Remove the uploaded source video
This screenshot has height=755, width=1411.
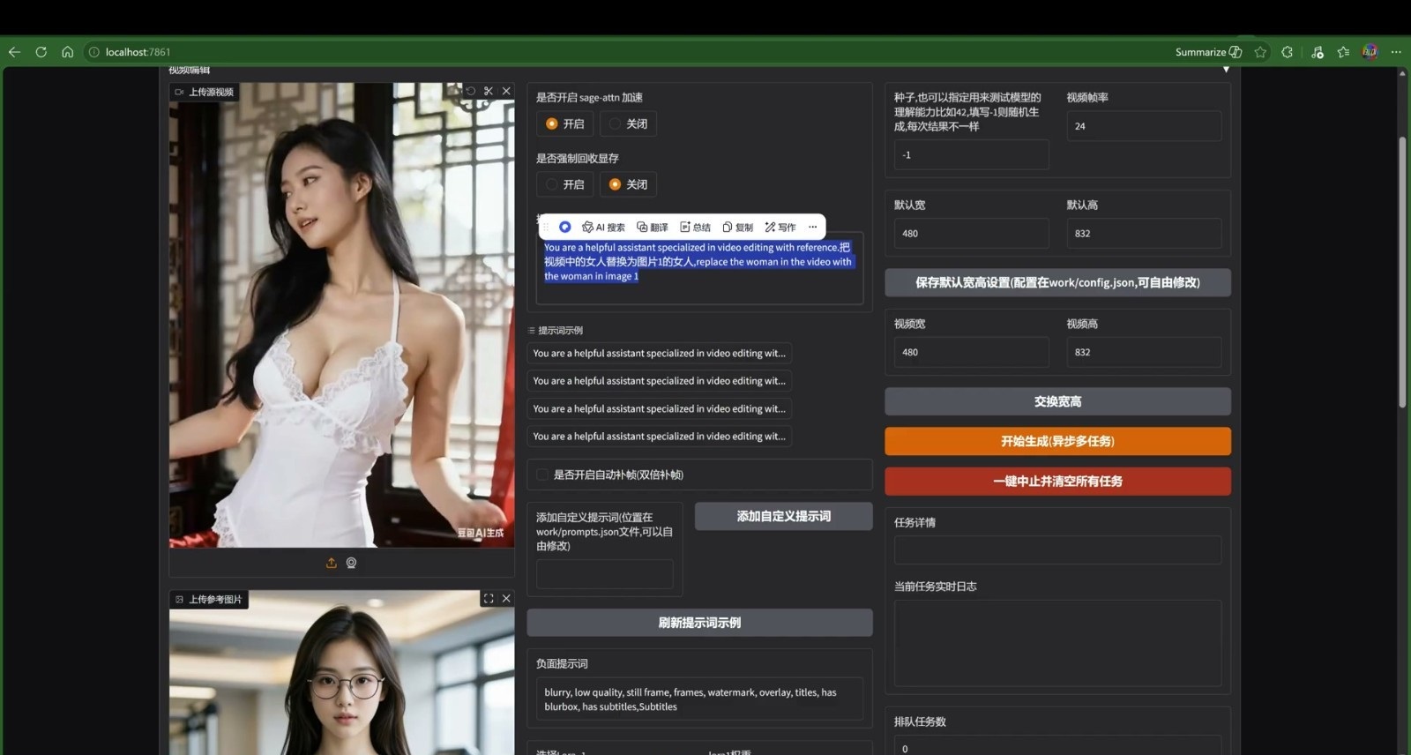tap(506, 91)
